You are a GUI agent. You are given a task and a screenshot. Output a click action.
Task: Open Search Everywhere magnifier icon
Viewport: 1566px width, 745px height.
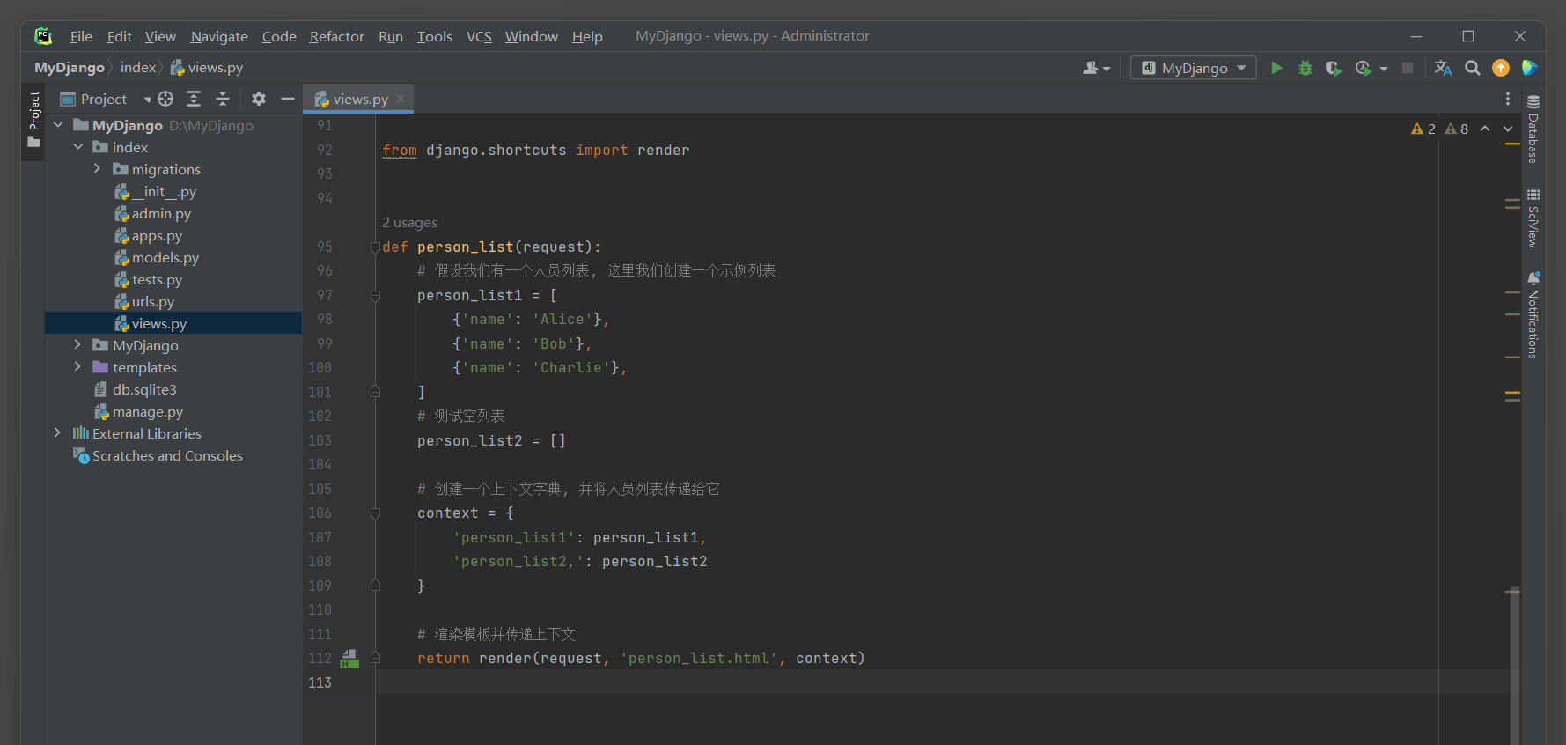(1472, 68)
